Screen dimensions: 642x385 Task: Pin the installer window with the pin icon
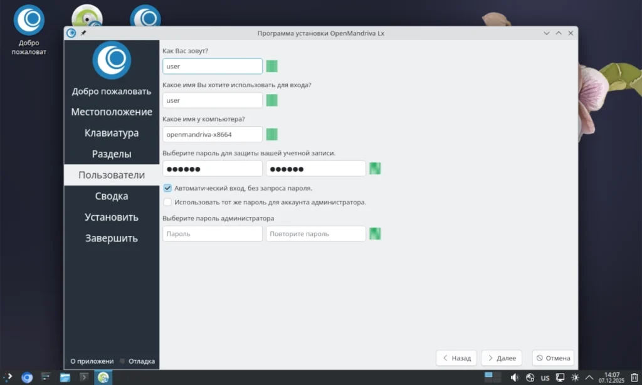pos(83,33)
